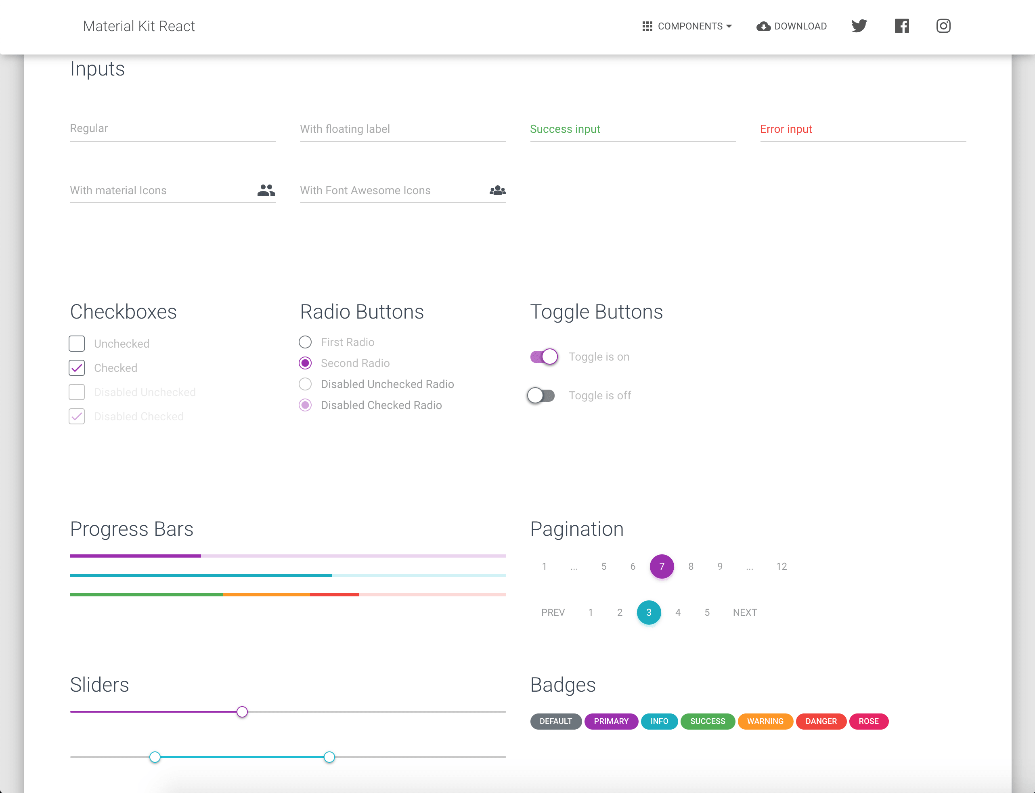This screenshot has height=793, width=1035.
Task: Open the Facebook icon link
Action: pos(901,26)
